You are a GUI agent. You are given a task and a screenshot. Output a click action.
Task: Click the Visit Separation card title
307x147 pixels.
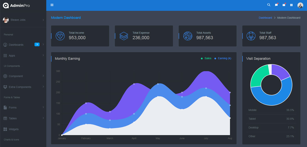(258, 59)
